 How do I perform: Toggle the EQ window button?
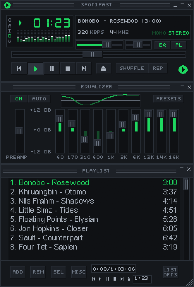click(162, 45)
